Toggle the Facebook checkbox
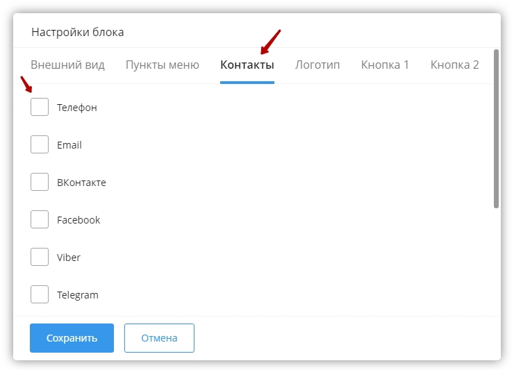This screenshot has width=514, height=370. click(40, 219)
